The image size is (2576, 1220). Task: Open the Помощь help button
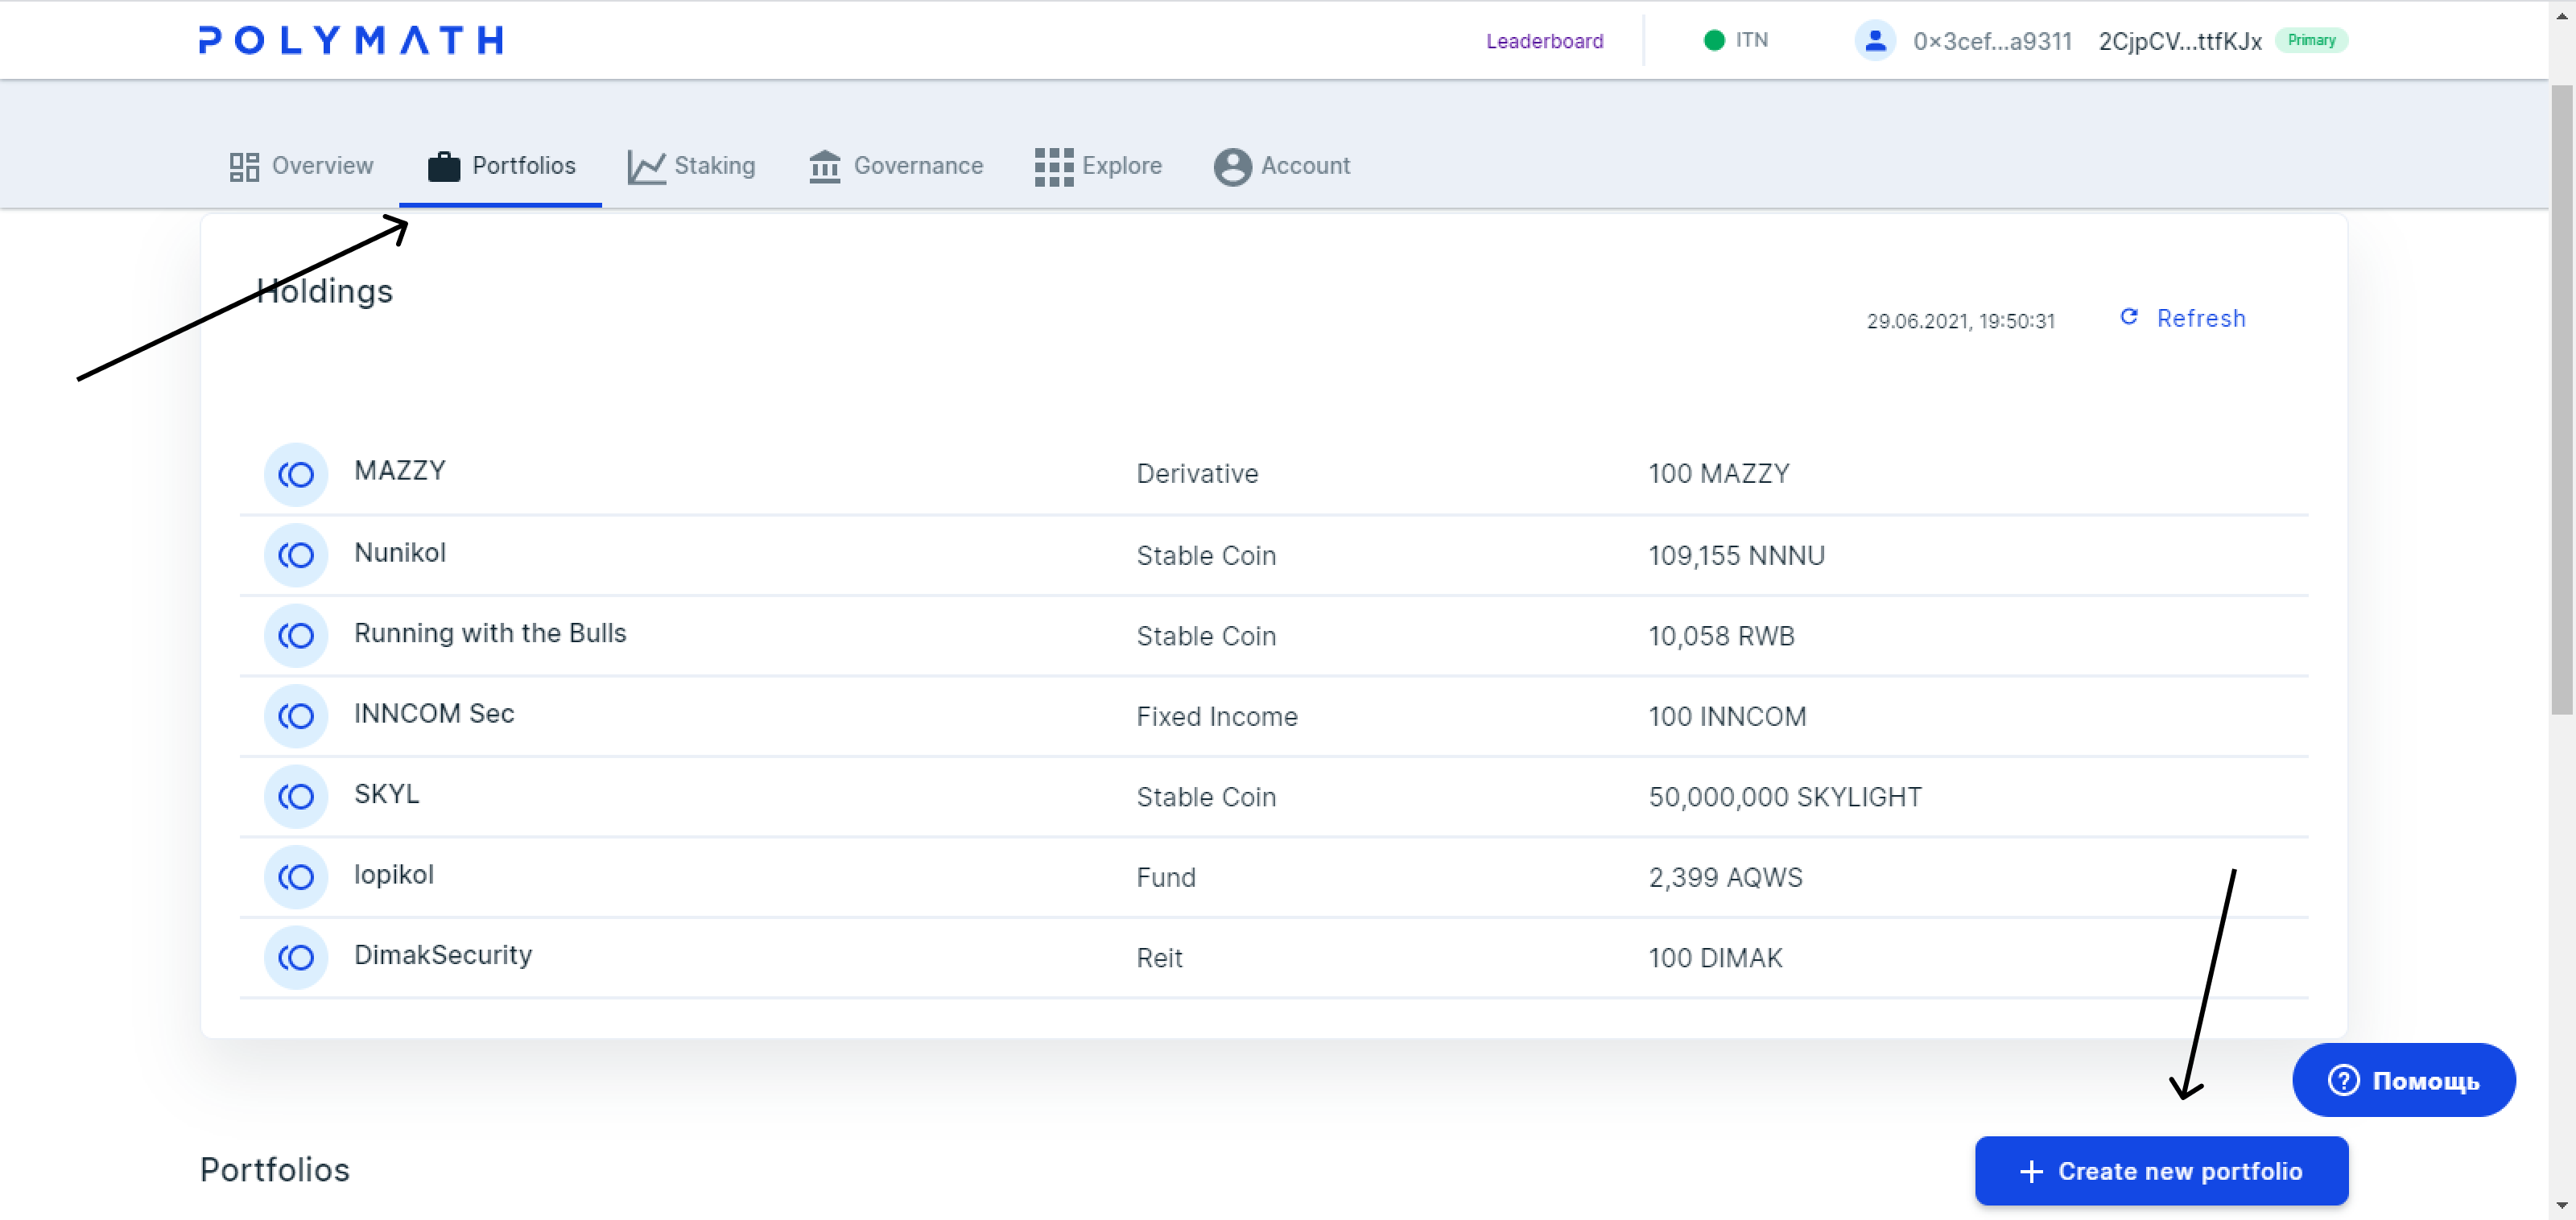[x=2403, y=1080]
